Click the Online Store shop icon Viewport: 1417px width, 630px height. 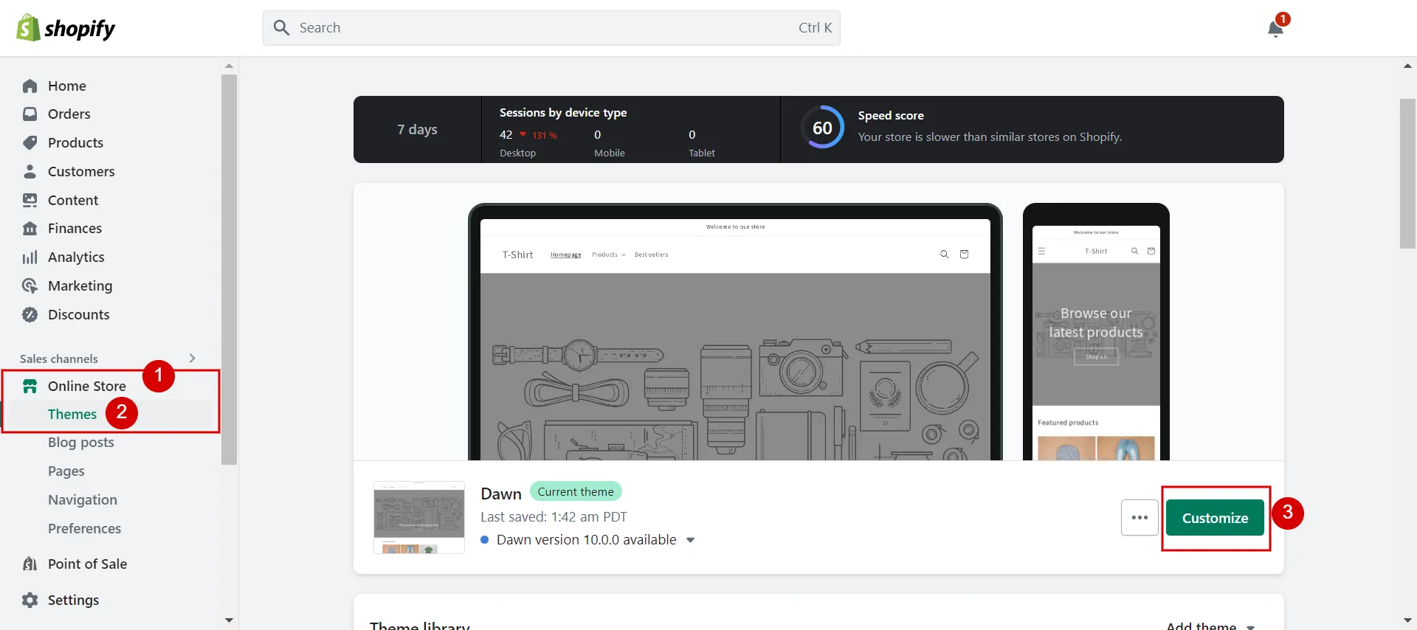point(30,386)
